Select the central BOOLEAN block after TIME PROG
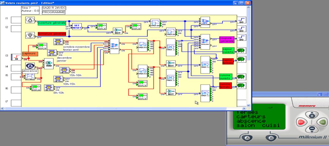This screenshot has height=146, width=329. click(x=114, y=46)
